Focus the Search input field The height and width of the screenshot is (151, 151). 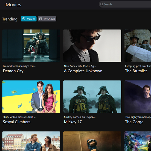(125, 4)
